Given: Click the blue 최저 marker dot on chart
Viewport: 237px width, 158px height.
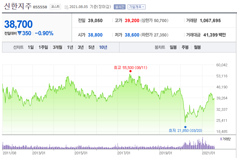Looking at the screenshot, I should [185, 127].
